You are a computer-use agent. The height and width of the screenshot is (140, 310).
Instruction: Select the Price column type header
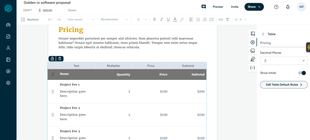pos(151,66)
